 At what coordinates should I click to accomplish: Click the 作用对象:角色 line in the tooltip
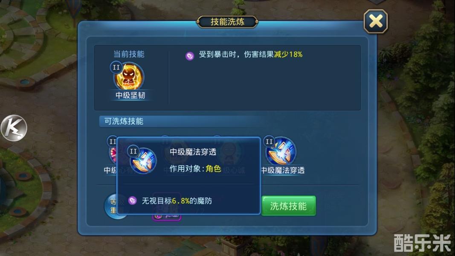pos(195,169)
